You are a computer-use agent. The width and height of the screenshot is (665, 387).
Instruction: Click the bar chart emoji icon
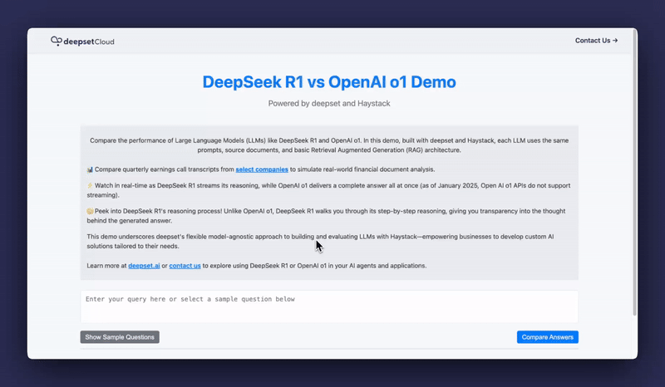coord(90,169)
